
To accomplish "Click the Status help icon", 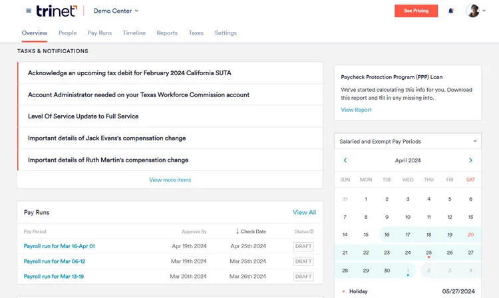I will (311, 231).
